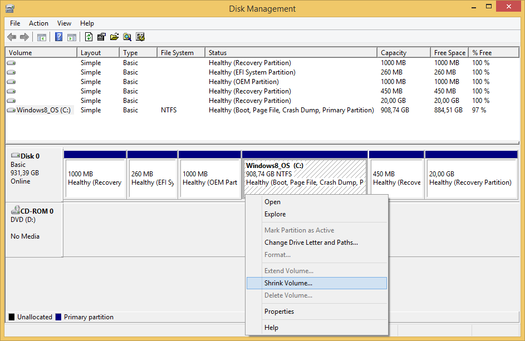Choose Shrink Volume from context menu
The width and height of the screenshot is (525, 341).
point(288,283)
